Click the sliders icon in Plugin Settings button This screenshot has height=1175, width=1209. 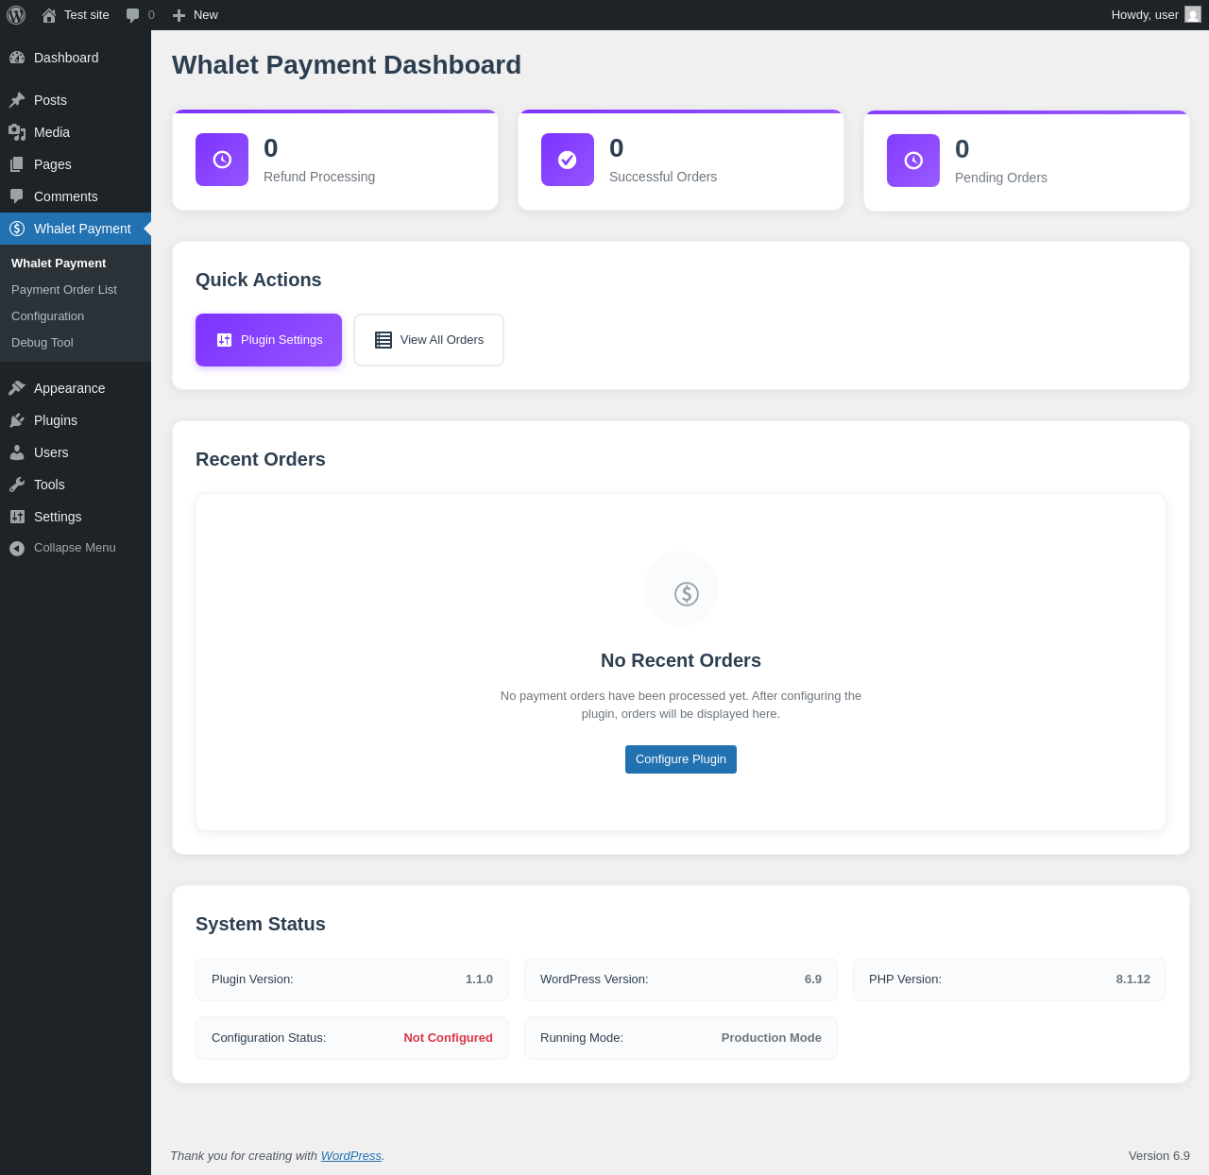point(224,340)
